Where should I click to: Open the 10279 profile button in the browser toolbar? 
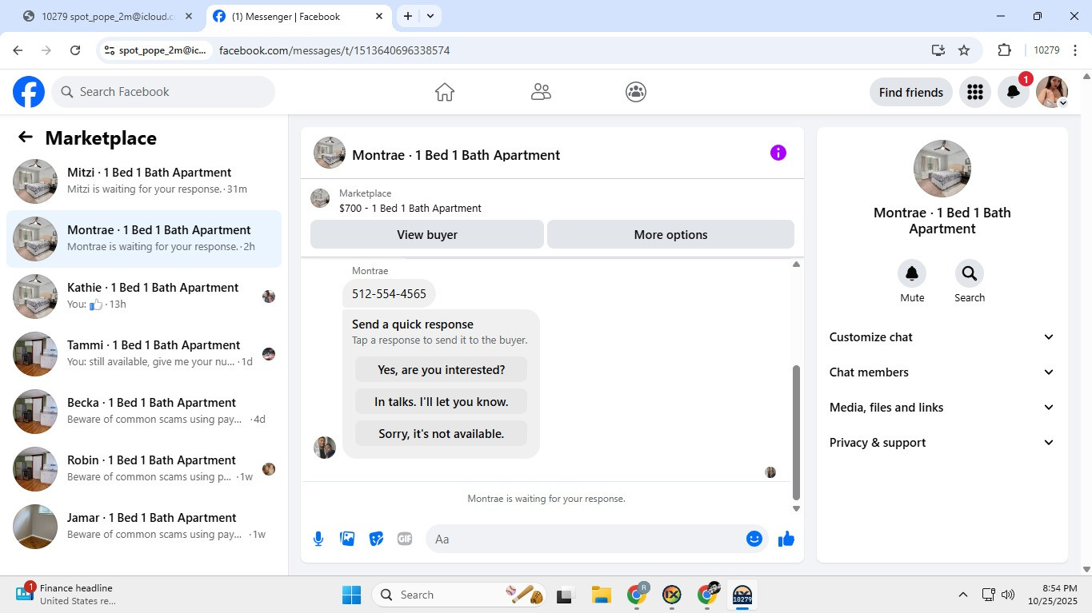[x=1047, y=50]
